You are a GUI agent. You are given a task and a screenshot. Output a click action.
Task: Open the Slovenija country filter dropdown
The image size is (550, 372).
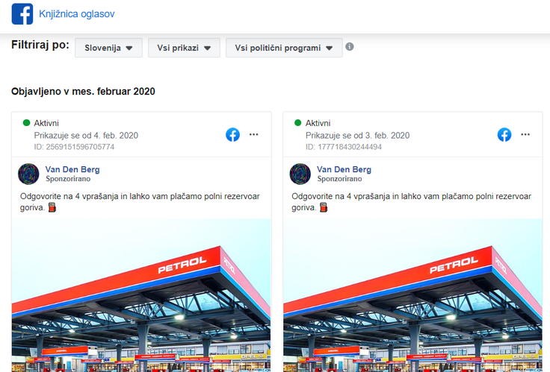pyautogui.click(x=109, y=48)
